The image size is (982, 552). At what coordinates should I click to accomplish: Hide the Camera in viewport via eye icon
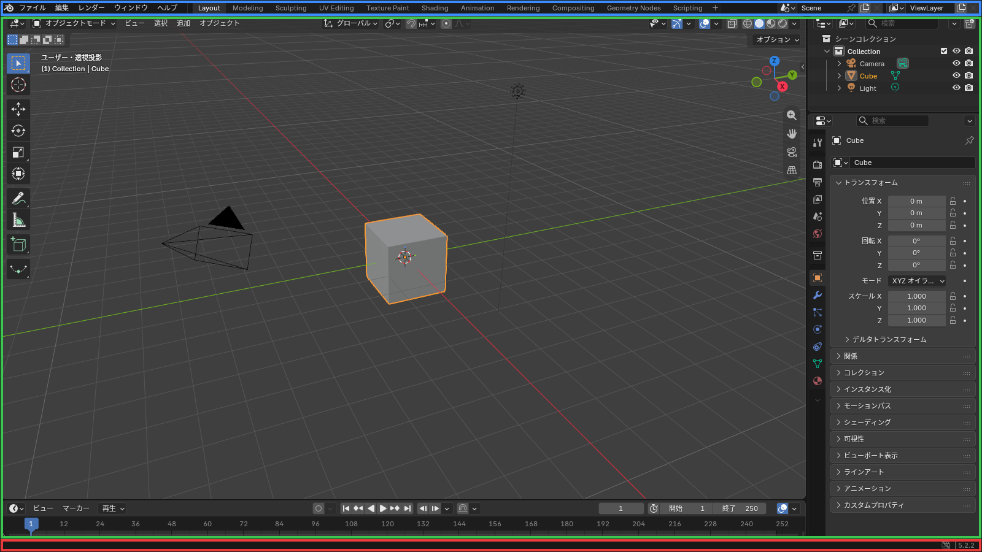(x=956, y=63)
